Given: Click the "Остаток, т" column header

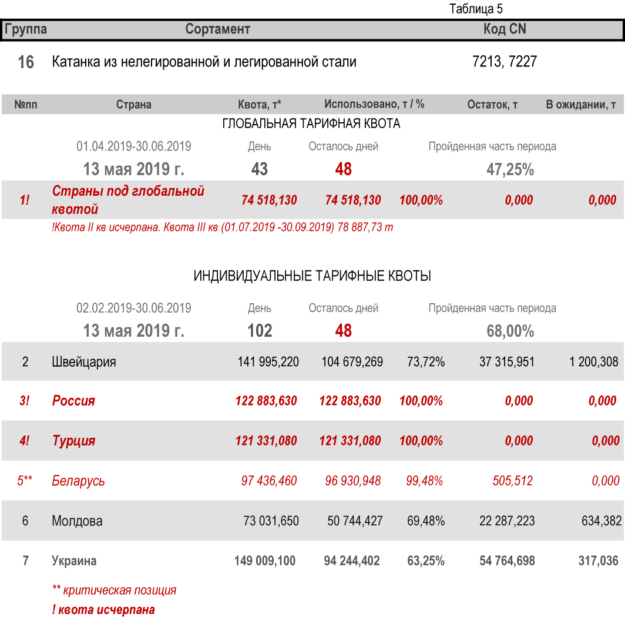Looking at the screenshot, I should 492,105.
